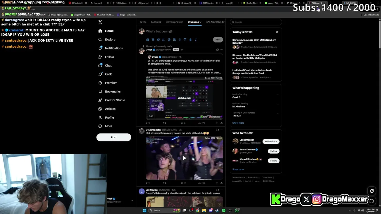Add a poll using the composer poll icon
Image resolution: width=381 pixels, height=214 pixels.
[x=164, y=40]
